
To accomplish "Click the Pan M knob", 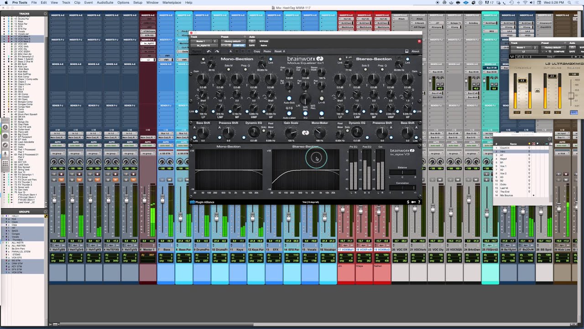I will 305,85.
